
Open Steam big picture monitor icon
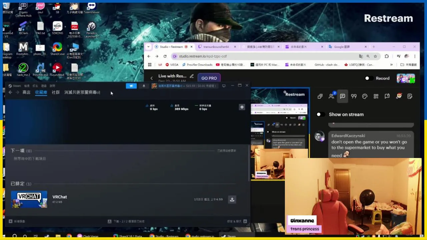[224, 86]
